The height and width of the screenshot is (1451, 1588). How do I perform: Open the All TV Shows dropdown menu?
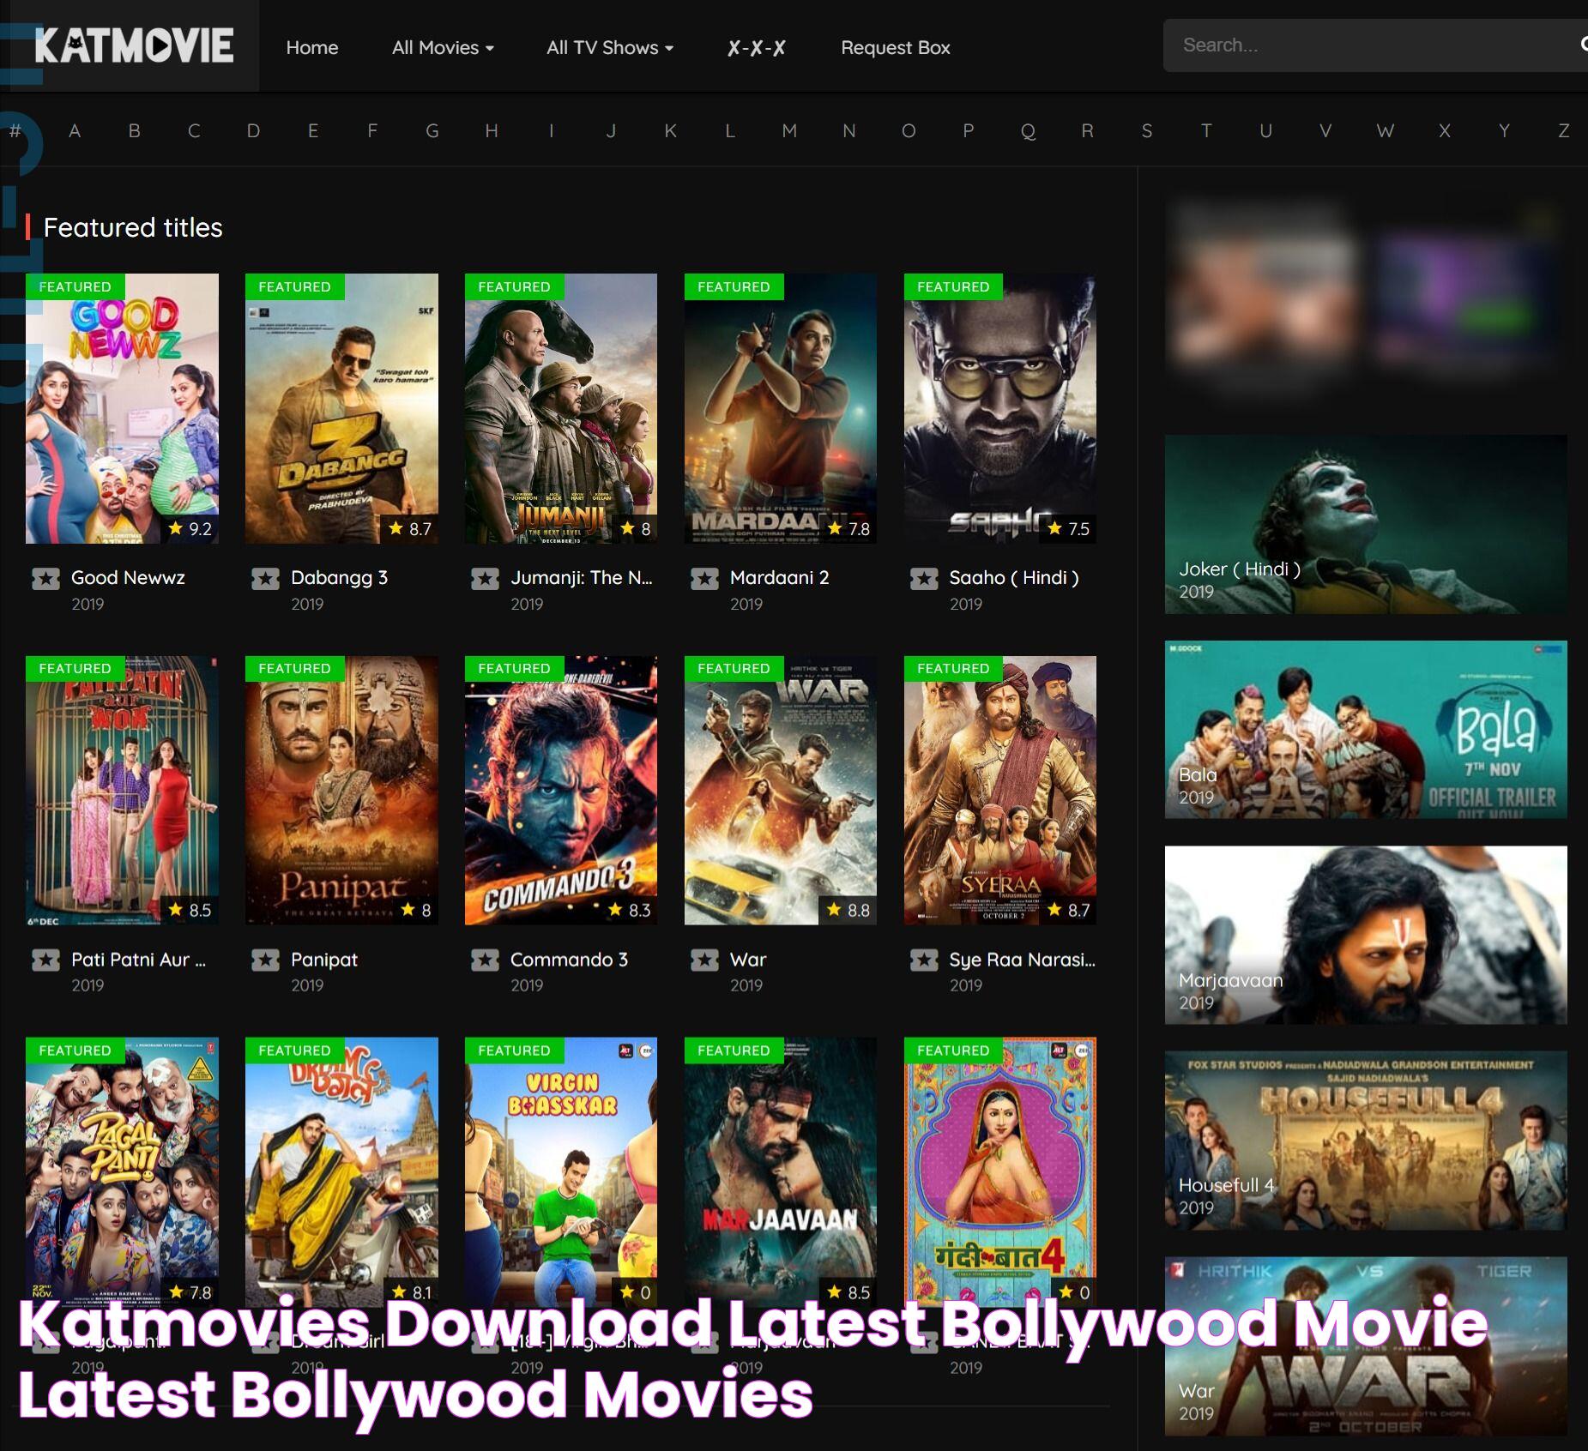(610, 47)
